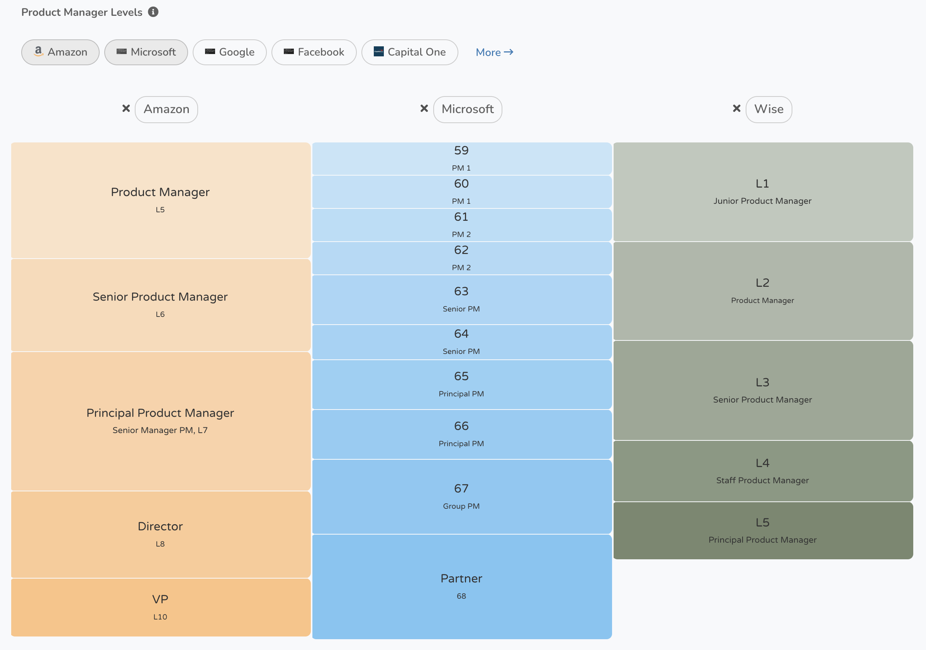Viewport: 926px width, 650px height.
Task: Select the Capital One company chip
Action: point(409,52)
